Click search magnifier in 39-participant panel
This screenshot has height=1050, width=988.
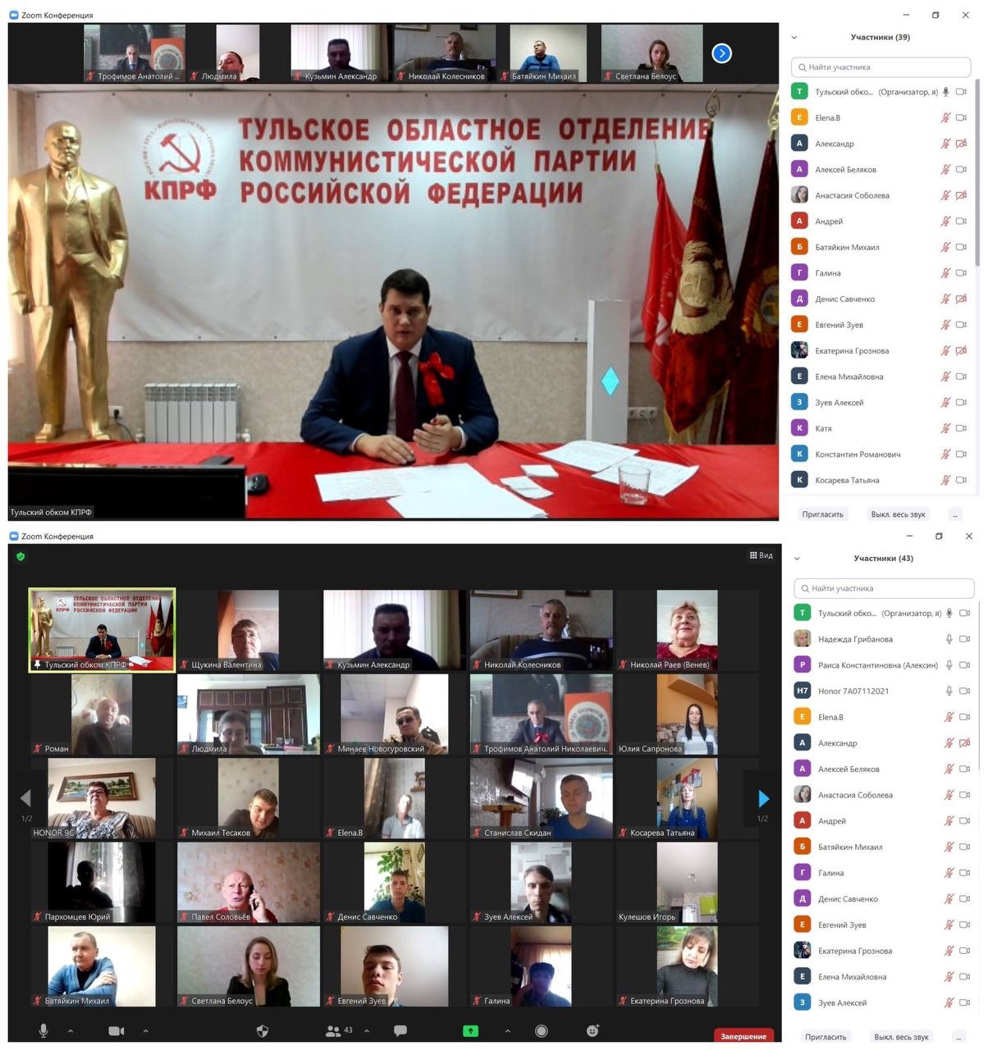click(x=802, y=67)
